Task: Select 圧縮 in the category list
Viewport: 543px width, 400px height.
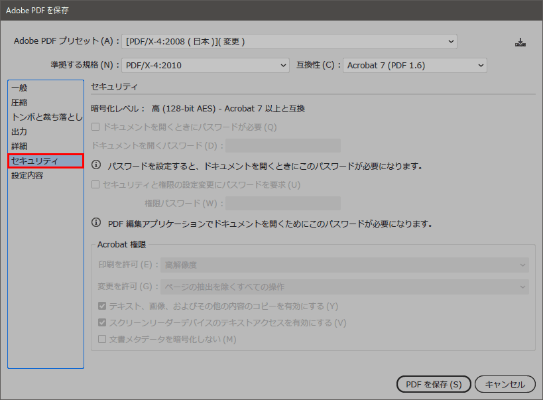Action: [x=46, y=102]
